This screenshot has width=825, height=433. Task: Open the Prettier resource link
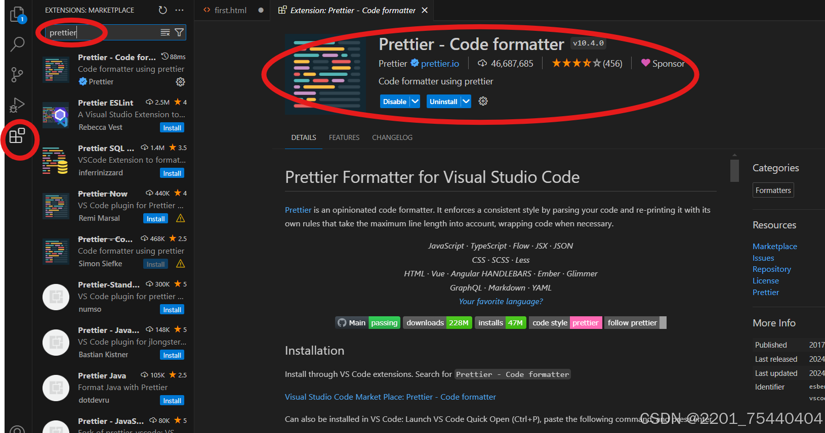tap(766, 293)
